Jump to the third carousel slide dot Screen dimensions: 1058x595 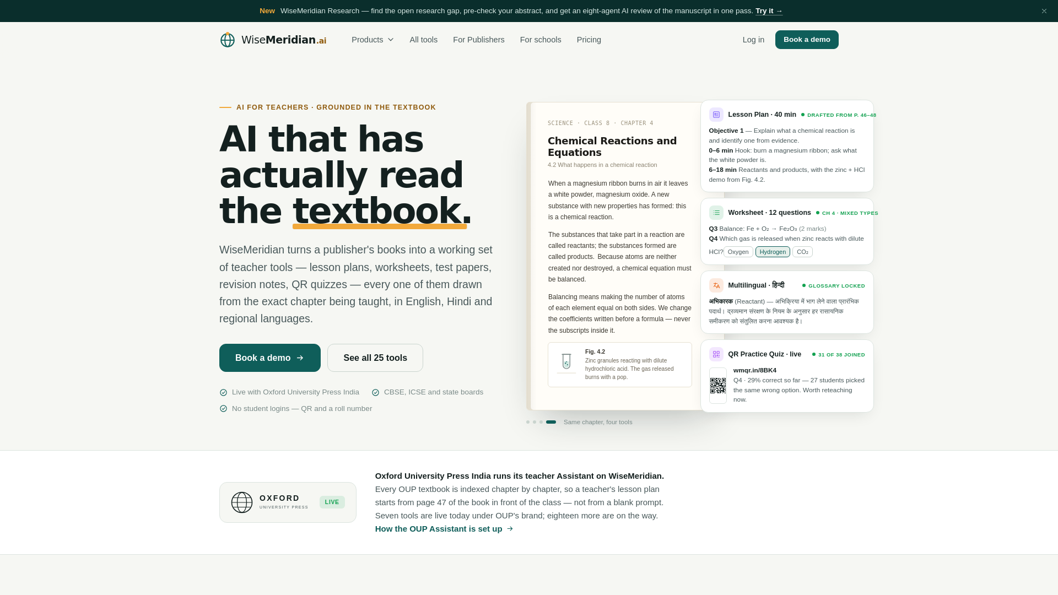point(541,422)
